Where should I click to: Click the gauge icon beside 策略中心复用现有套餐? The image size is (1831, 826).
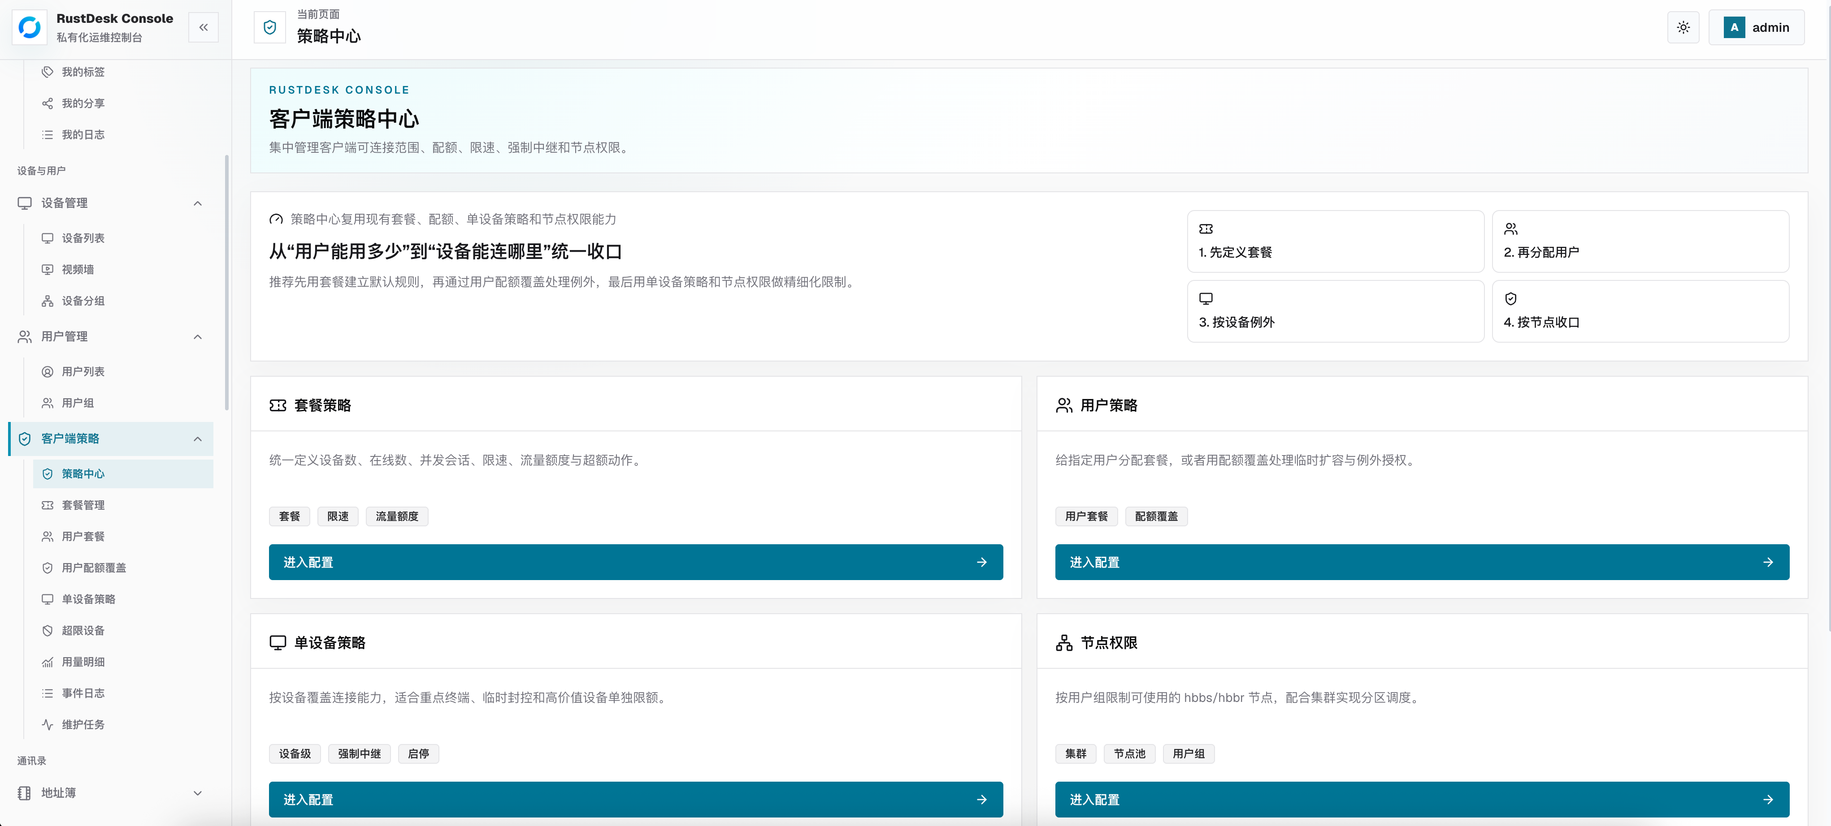tap(276, 219)
